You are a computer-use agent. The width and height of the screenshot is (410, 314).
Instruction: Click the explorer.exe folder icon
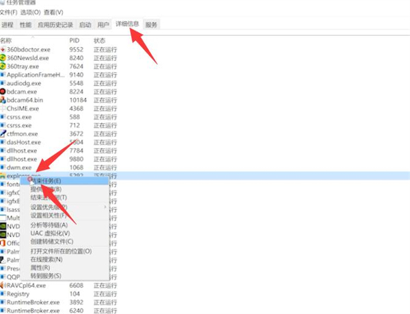pyautogui.click(x=3, y=176)
